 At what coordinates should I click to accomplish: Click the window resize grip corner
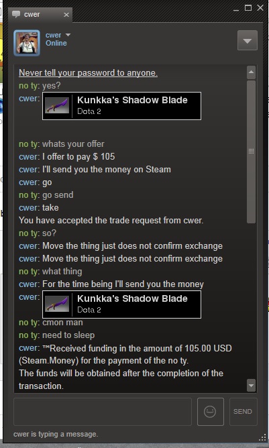click(x=263, y=438)
